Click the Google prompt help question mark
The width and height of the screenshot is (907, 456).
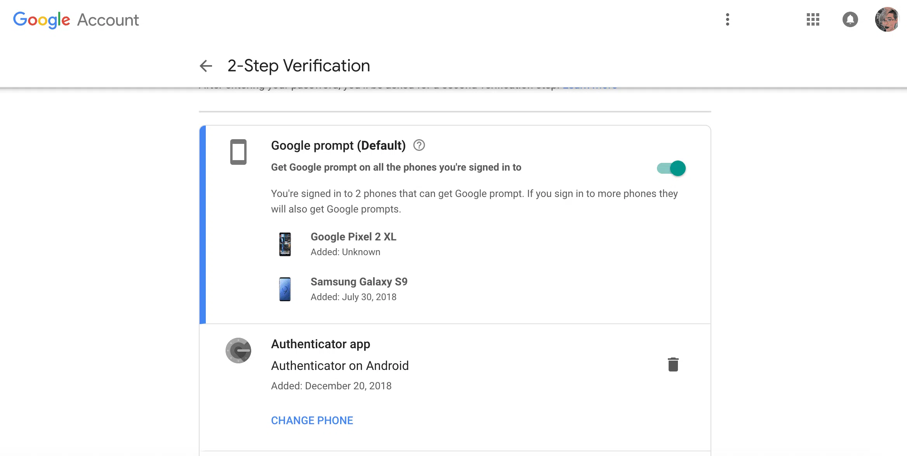click(419, 145)
